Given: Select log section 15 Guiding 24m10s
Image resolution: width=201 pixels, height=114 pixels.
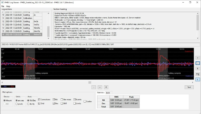Looking at the screenshot, I should [x=22, y=31].
